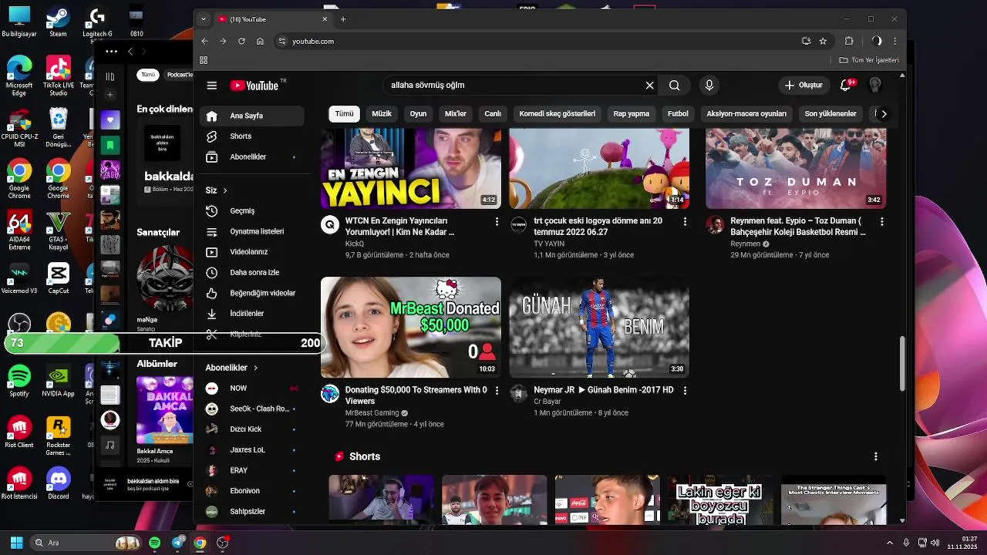Open the YouTube hamburger guide menu
Screen dimensions: 987x555
pyautogui.click(x=212, y=86)
